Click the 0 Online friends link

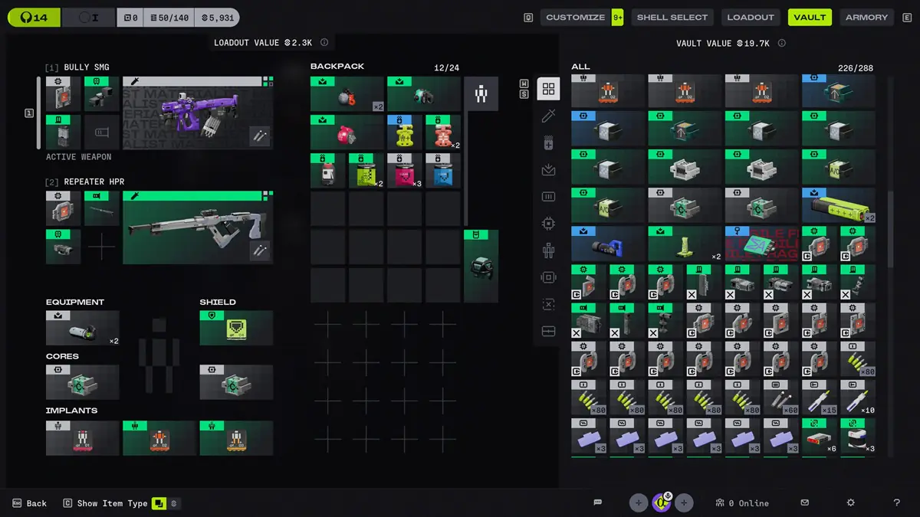742,502
